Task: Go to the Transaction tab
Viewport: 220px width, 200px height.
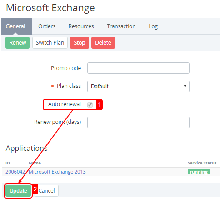Action: tap(121, 26)
